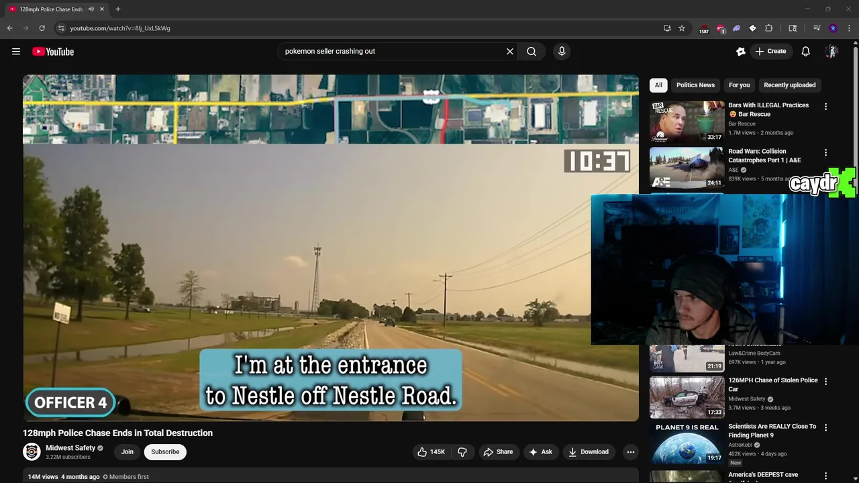Open options for the Bar Rescue video
The width and height of the screenshot is (859, 483).
click(825, 107)
